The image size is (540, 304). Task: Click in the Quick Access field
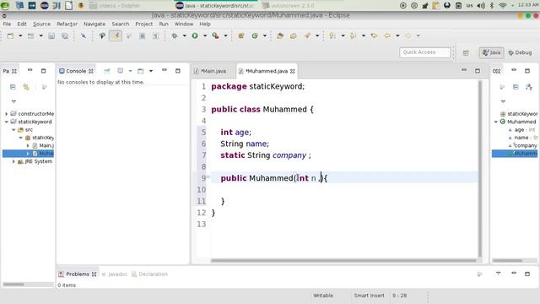point(425,52)
